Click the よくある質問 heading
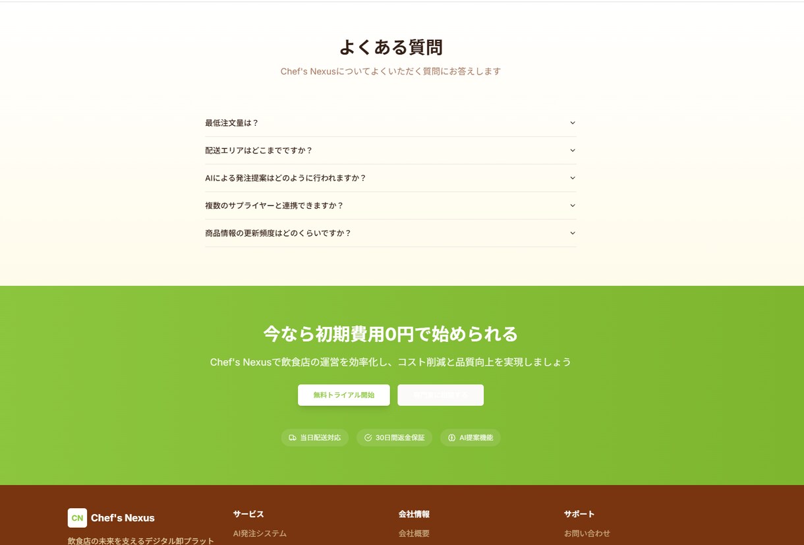This screenshot has height=545, width=804. point(391,47)
